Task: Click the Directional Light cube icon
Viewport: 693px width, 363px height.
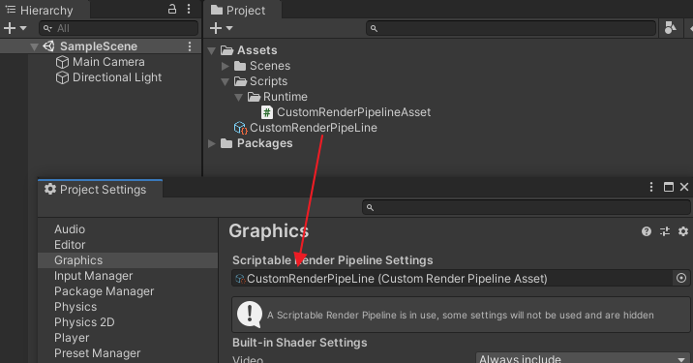Action: click(x=62, y=77)
